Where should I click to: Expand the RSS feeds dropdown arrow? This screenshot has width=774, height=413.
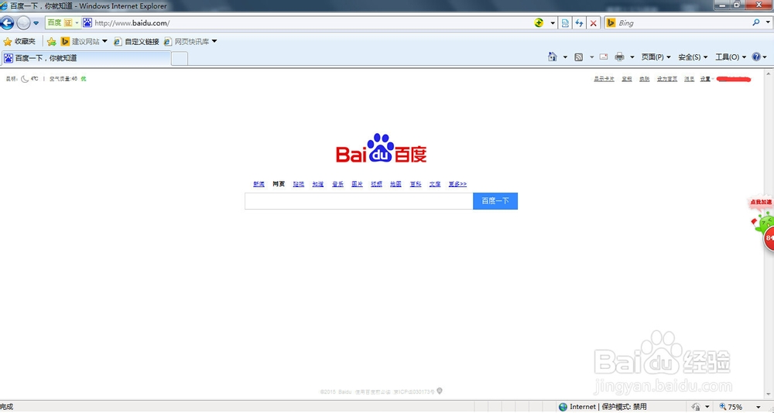pyautogui.click(x=592, y=57)
